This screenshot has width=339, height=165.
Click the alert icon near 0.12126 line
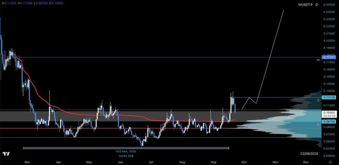[318, 100]
